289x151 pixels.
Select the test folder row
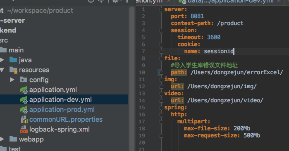pyautogui.click(x=64, y=149)
